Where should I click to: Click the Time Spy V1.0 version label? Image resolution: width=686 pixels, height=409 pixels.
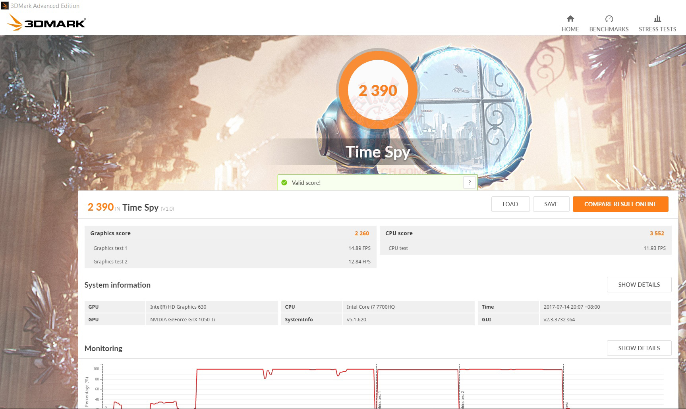coord(167,209)
